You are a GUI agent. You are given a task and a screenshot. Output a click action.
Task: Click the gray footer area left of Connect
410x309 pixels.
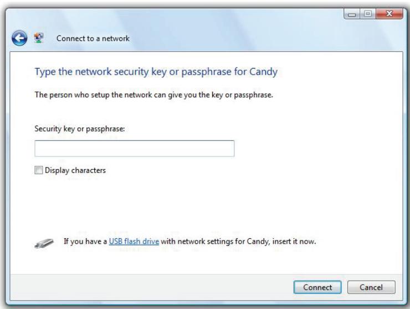click(152, 287)
